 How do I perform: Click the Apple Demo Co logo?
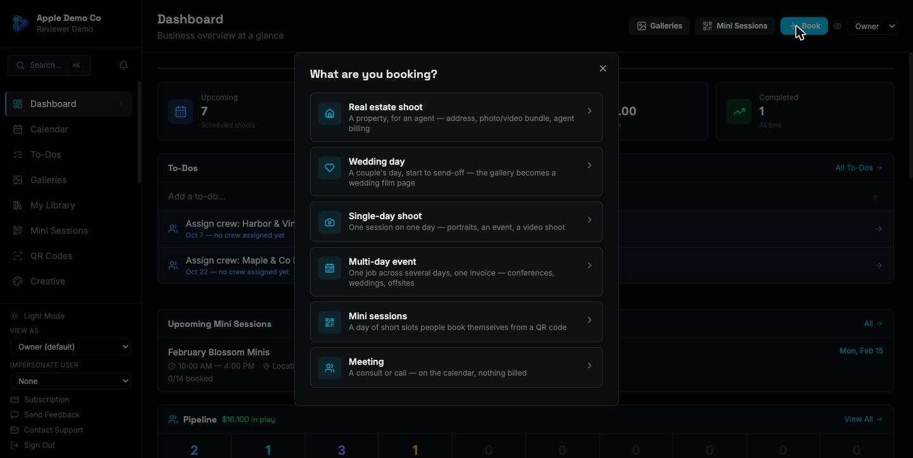click(20, 23)
